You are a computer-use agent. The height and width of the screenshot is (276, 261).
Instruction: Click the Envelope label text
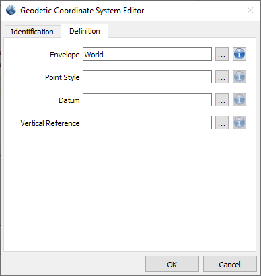pos(65,55)
